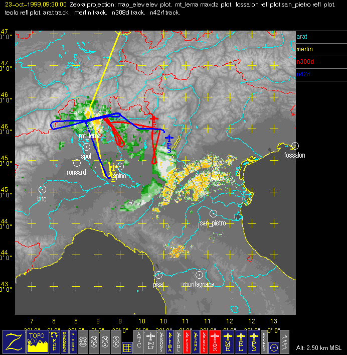
Task: Select the LEMA radar icon
Action: click(x=171, y=341)
